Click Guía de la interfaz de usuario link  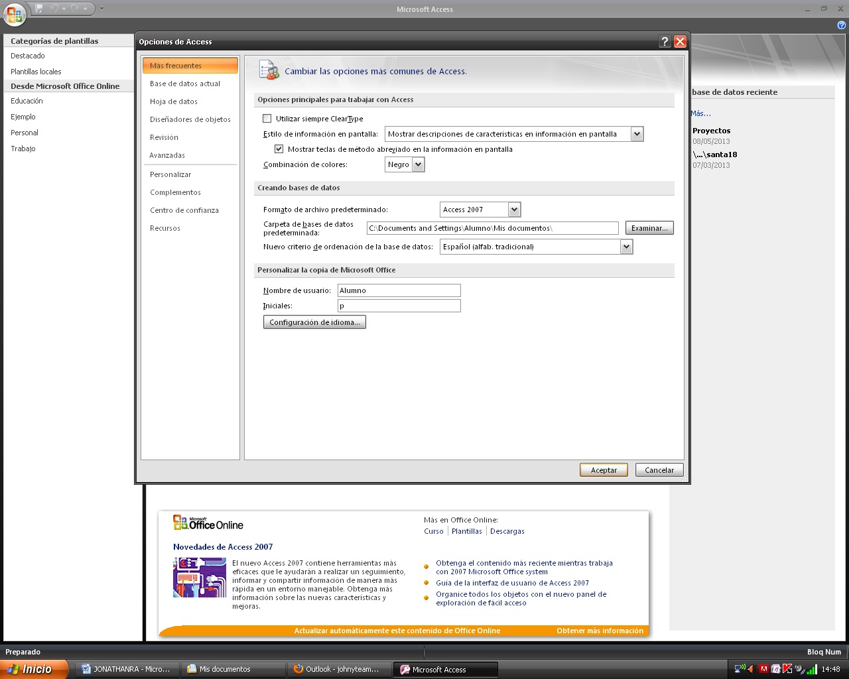click(512, 583)
